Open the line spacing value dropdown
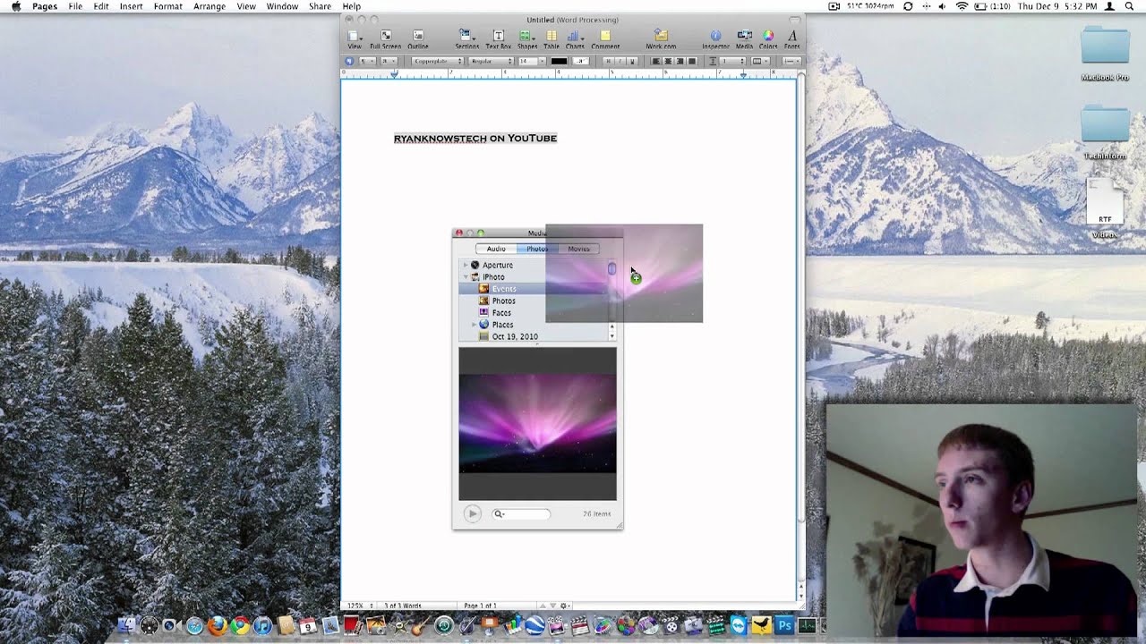 click(732, 61)
